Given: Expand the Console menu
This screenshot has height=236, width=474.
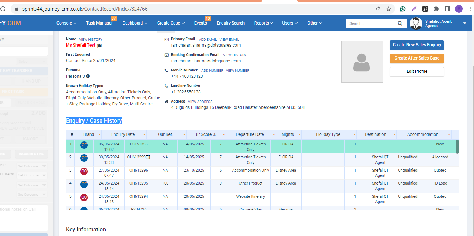Looking at the screenshot, I should pos(66,23).
